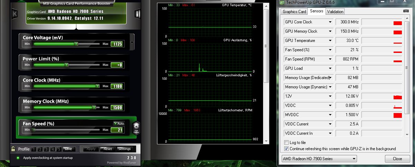Image resolution: width=415 pixels, height=167 pixels.
Task: Open the GPU Core Clock sensor dropdown
Action: 330,22
